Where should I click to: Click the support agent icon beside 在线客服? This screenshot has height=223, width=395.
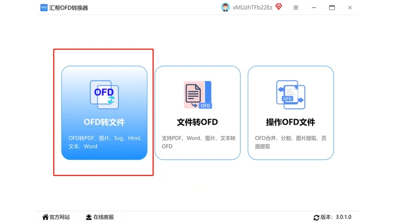[89, 217]
